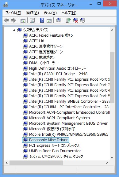Select UMBus Root Bus Enumerator

55,151
